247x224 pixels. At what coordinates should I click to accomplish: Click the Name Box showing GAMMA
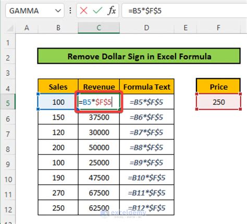(x=35, y=11)
